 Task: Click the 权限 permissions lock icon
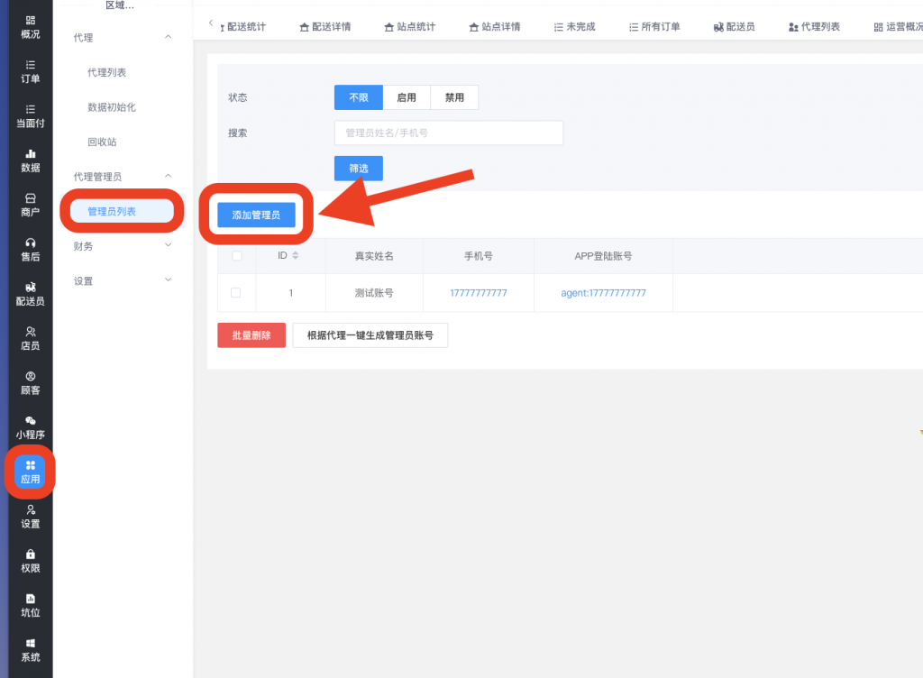point(30,560)
